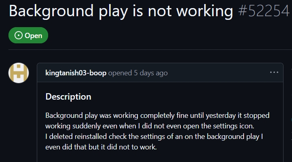The width and height of the screenshot is (292, 162).
Task: Click empty space in the comment header bar
Action: 218,73
